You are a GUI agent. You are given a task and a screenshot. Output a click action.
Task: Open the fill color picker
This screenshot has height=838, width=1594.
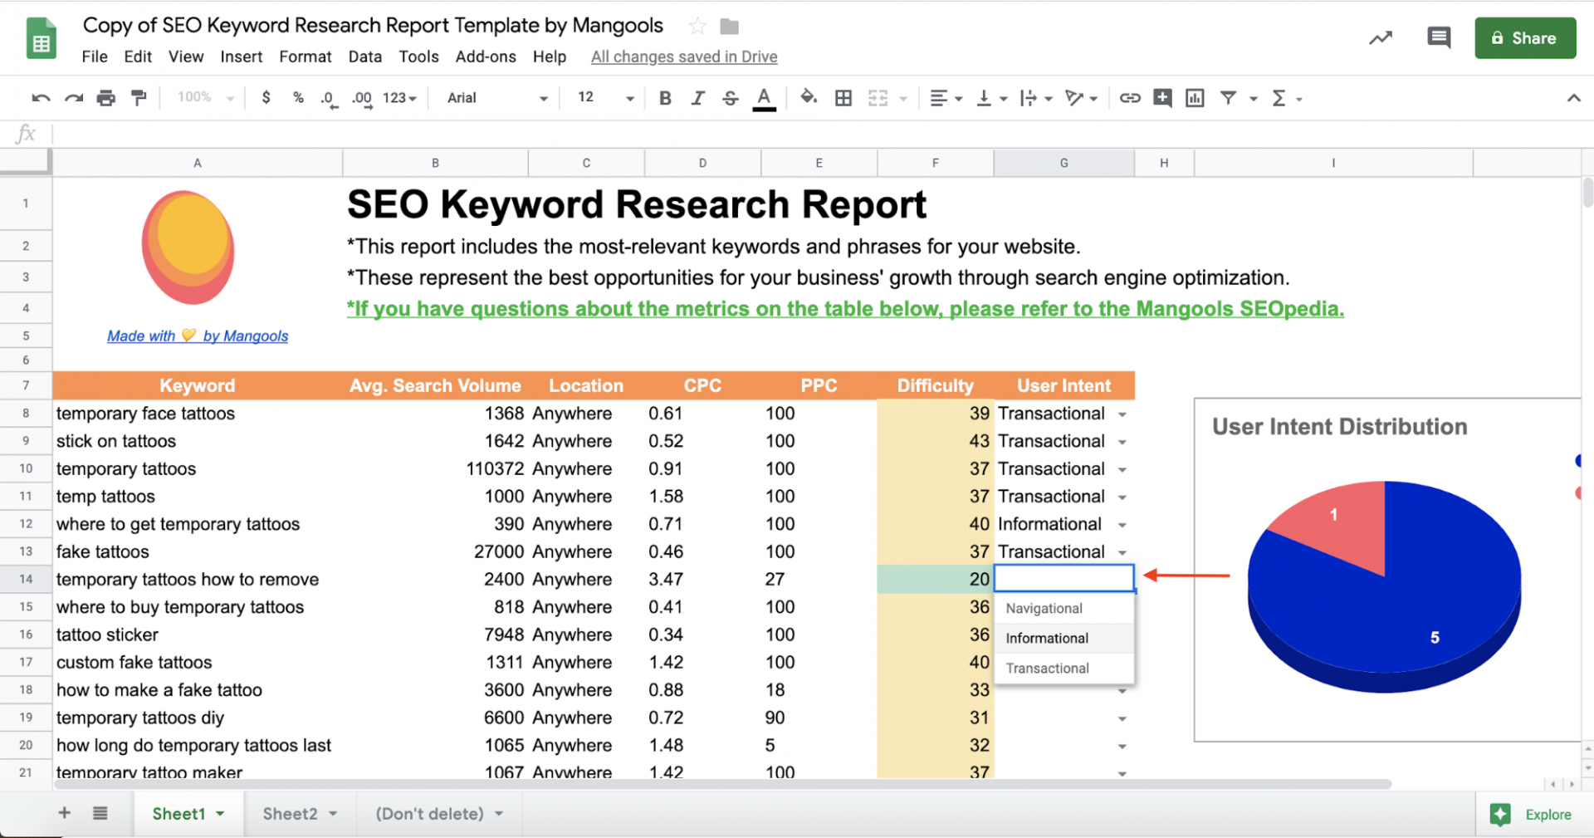(x=808, y=98)
